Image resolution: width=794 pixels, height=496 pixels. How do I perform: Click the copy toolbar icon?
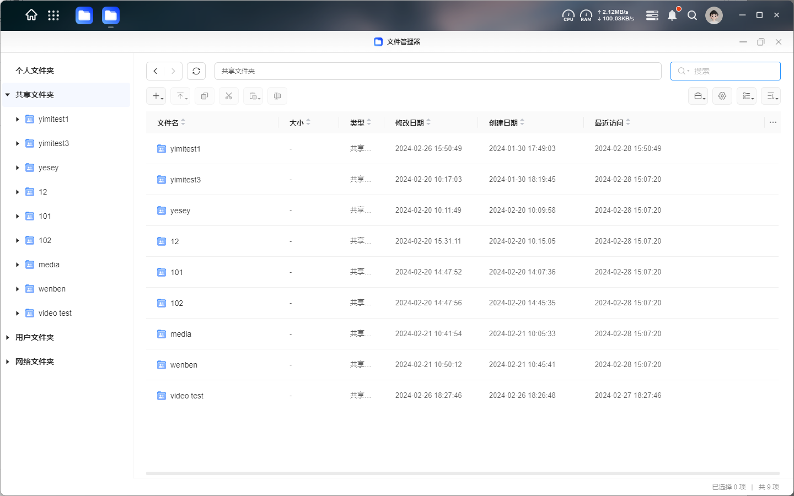coord(205,96)
